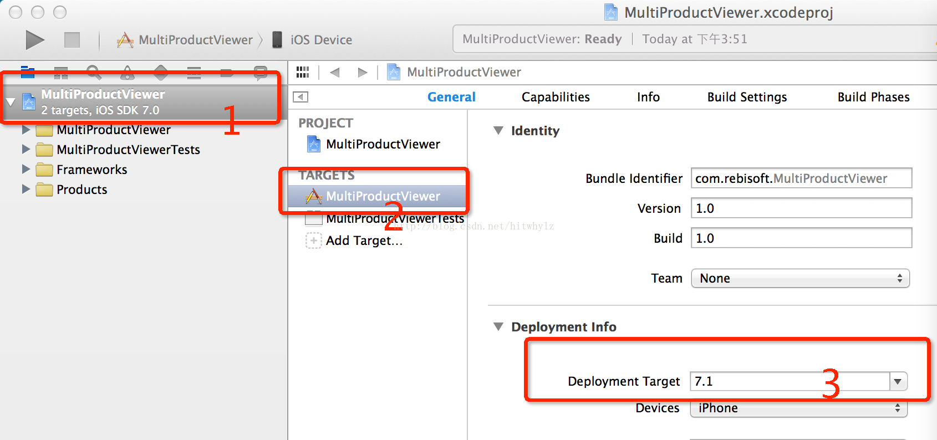
Task: Open the Issue navigator warning icon
Action: click(x=128, y=72)
